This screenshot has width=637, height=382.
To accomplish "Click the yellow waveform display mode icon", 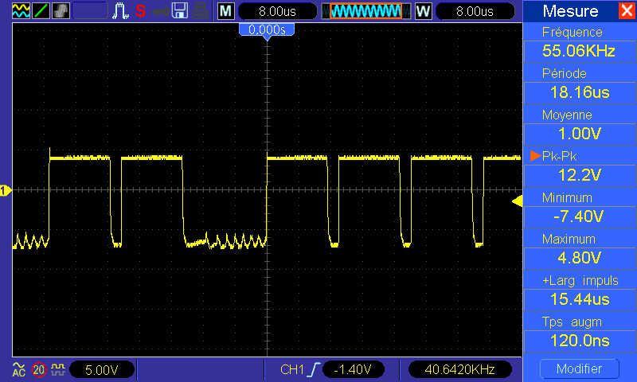I will tap(21, 11).
